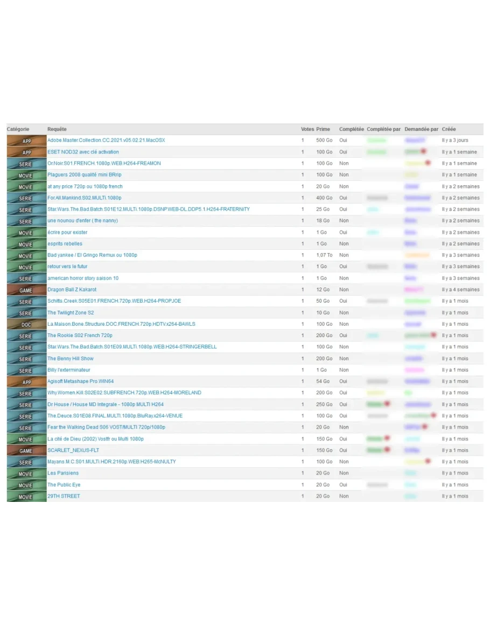Open the For.All.Mankind.S02 request link
Viewport: 490px width, 622px height.
click(85, 198)
